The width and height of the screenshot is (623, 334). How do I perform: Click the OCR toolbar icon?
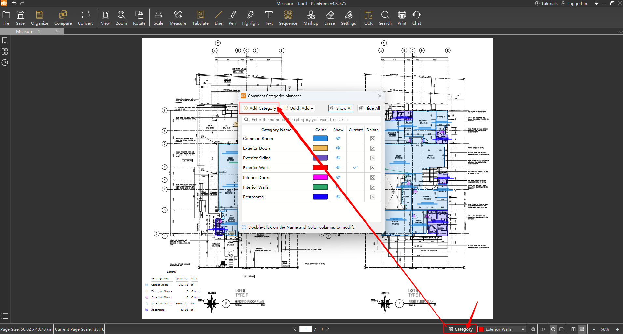(368, 18)
